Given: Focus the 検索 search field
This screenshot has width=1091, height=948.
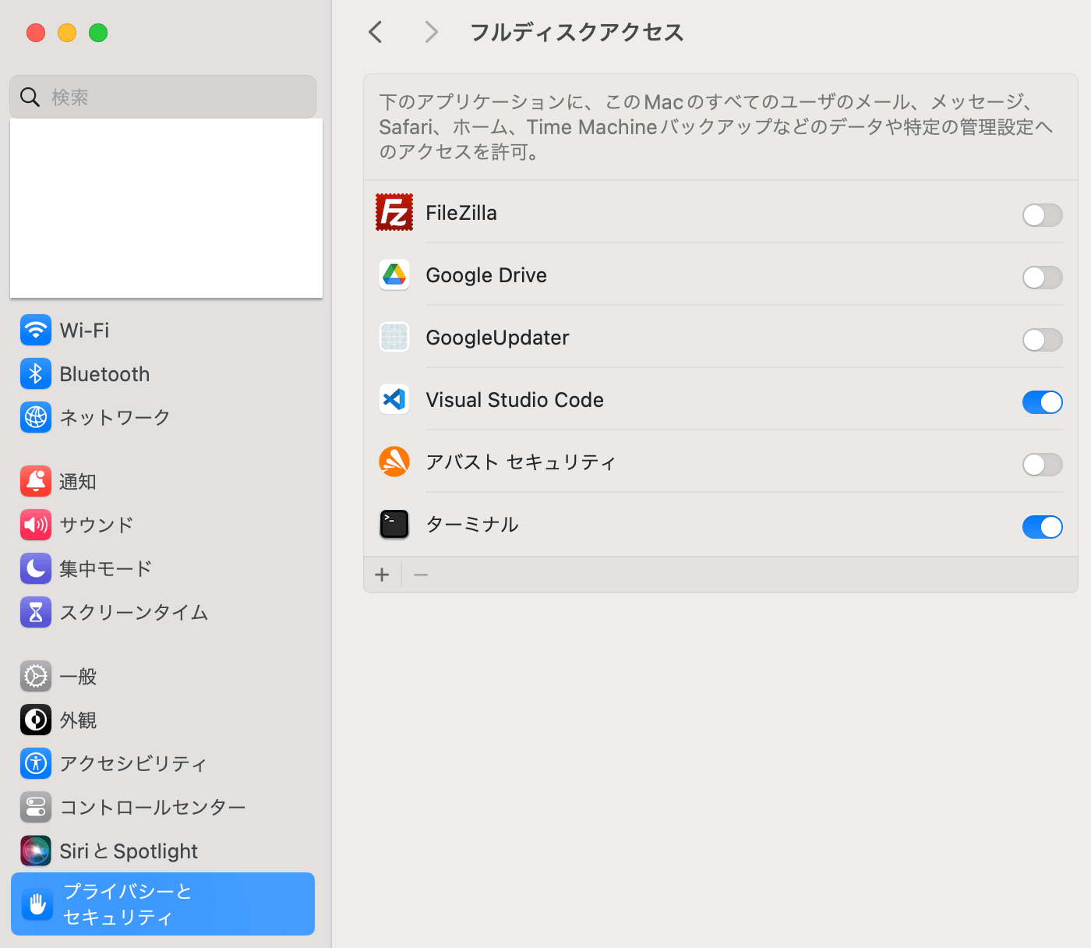Looking at the screenshot, I should coord(163,97).
